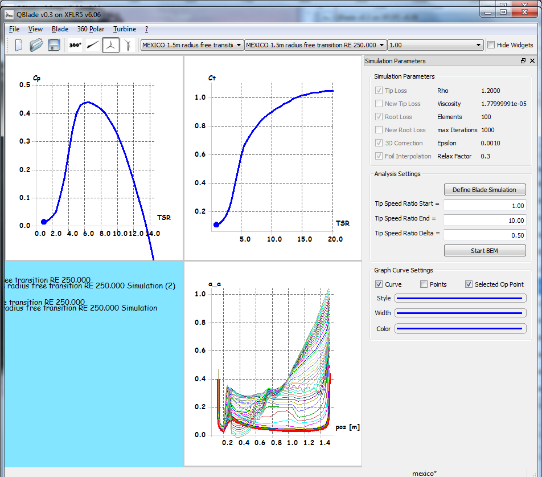Float the Simulation Parameters dock panel
Viewport: 542px width, 477px height.
523,61
